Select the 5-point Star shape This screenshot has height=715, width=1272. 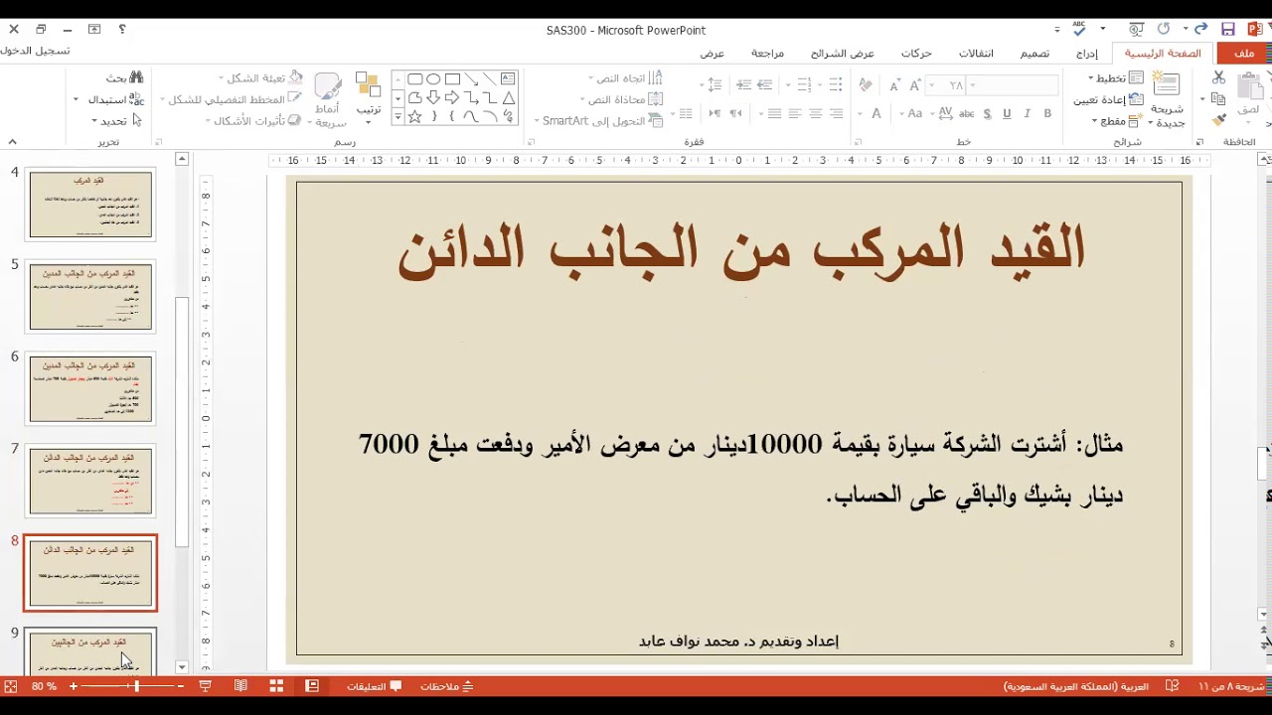(x=414, y=116)
